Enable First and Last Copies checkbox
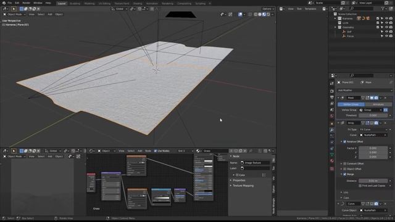395x222 pixels. point(360,186)
